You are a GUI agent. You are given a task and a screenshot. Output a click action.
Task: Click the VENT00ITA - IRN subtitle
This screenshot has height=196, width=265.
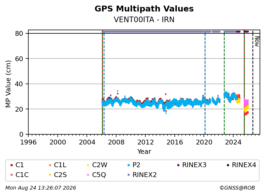click(144, 19)
